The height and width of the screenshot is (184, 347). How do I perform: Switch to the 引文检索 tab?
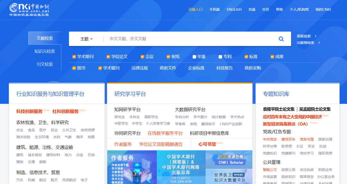45,64
